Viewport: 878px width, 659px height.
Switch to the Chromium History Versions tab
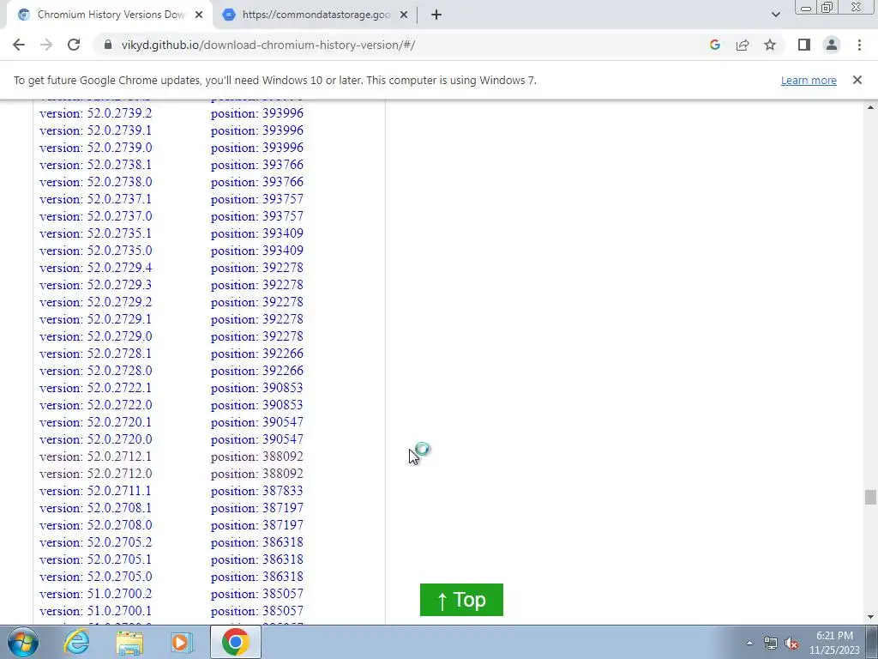[x=109, y=15]
